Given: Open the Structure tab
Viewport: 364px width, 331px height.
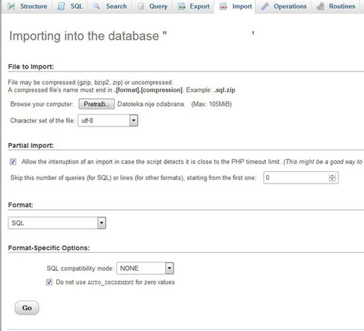Looking at the screenshot, I should coord(27,6).
